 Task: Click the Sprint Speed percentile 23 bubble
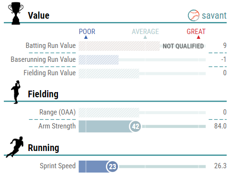click(x=112, y=166)
